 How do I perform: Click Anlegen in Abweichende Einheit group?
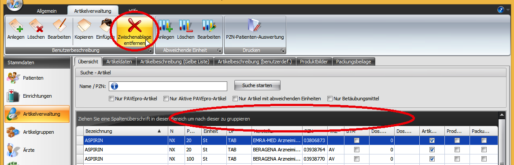[x=166, y=29]
